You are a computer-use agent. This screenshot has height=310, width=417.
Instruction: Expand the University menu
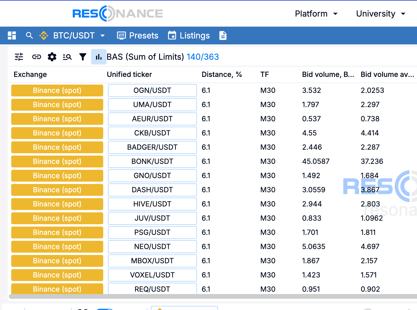(381, 14)
